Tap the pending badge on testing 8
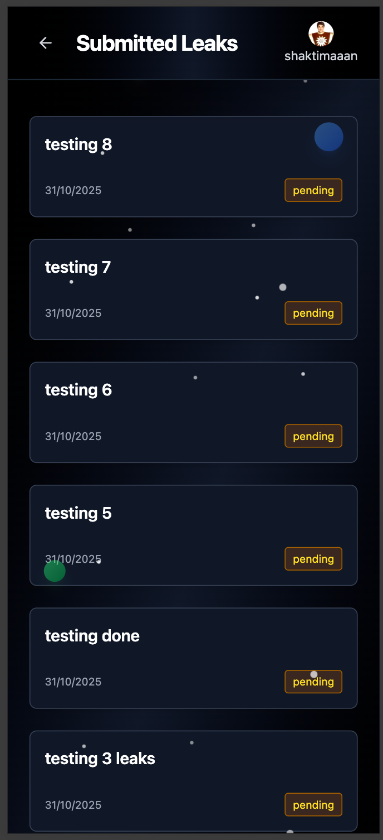Viewport: 383px width, 840px height. 313,190
